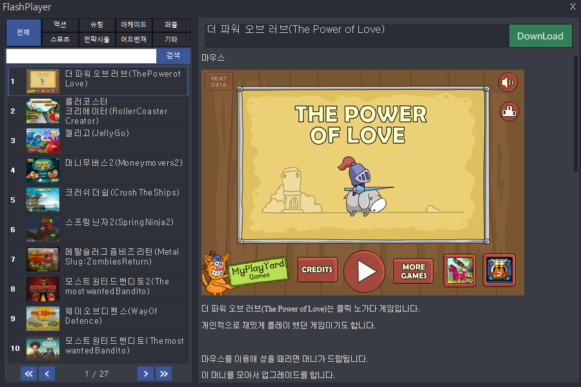
Task: Click the castle tower drawing in game
Action: pyautogui.click(x=292, y=191)
